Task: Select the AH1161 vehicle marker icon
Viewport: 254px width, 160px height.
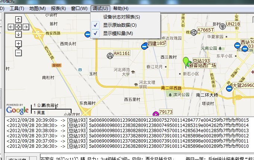Action: pos(109,55)
